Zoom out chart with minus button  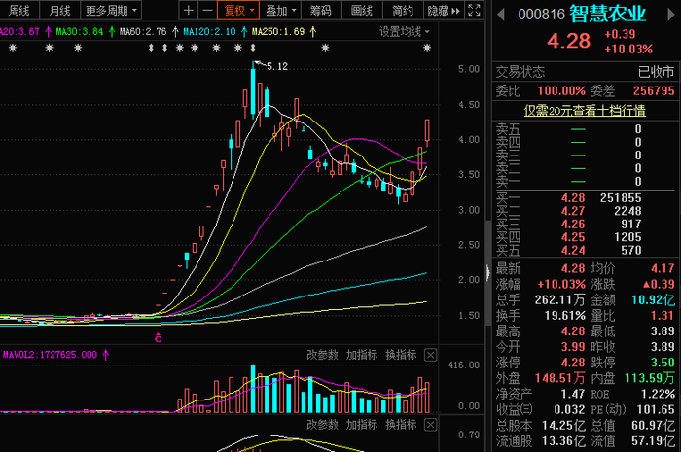click(x=207, y=11)
